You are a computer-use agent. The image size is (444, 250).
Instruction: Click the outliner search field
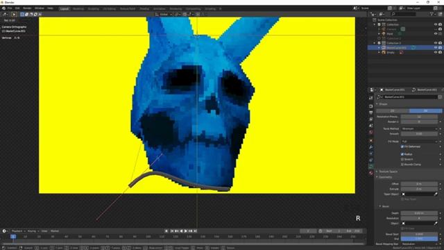pos(403,14)
